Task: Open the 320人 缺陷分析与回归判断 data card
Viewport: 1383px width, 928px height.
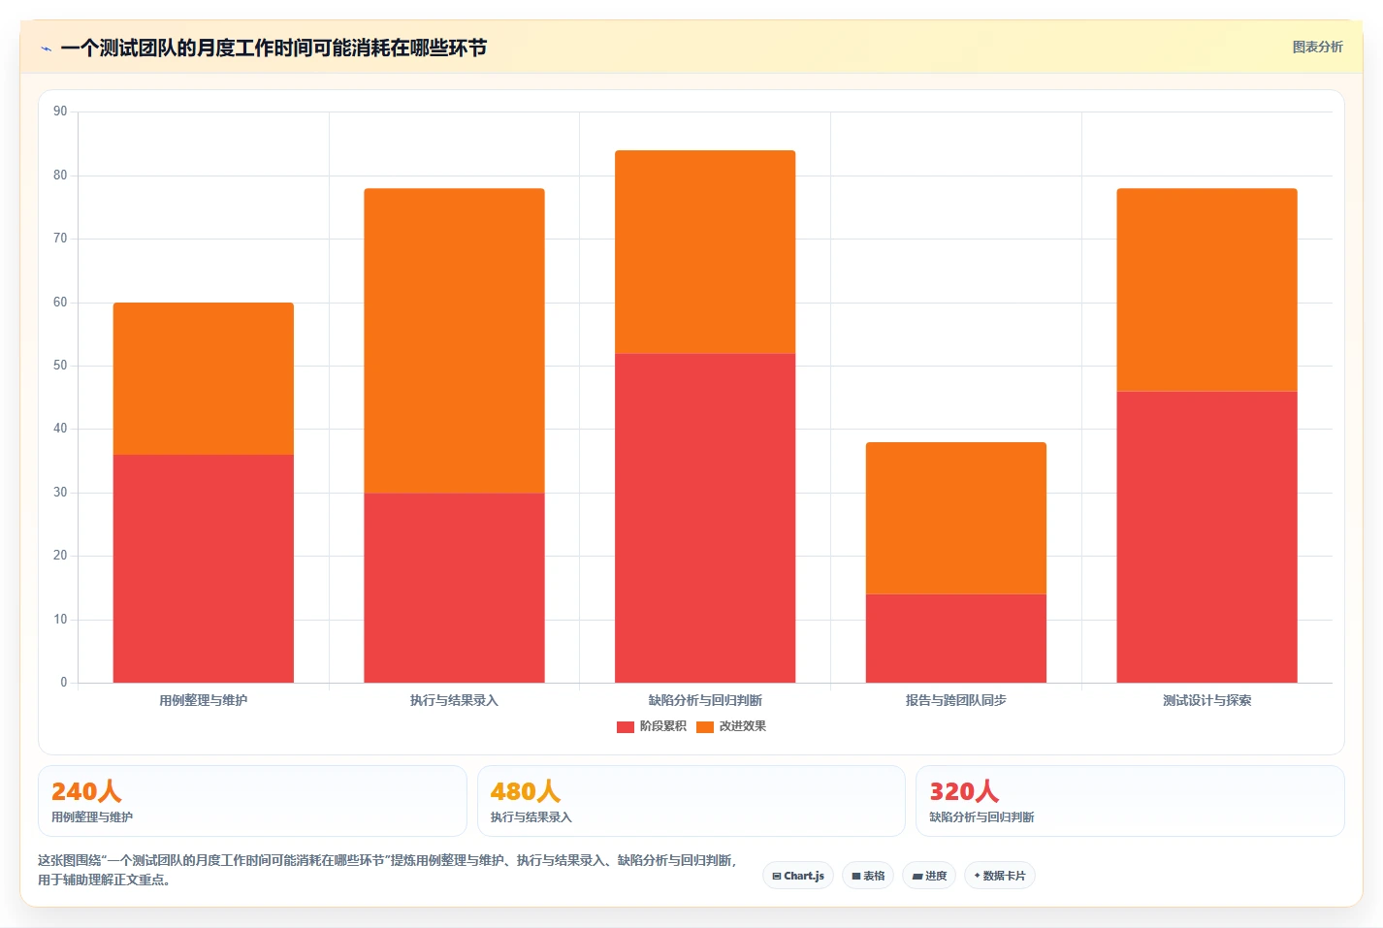Action: click(x=1130, y=801)
